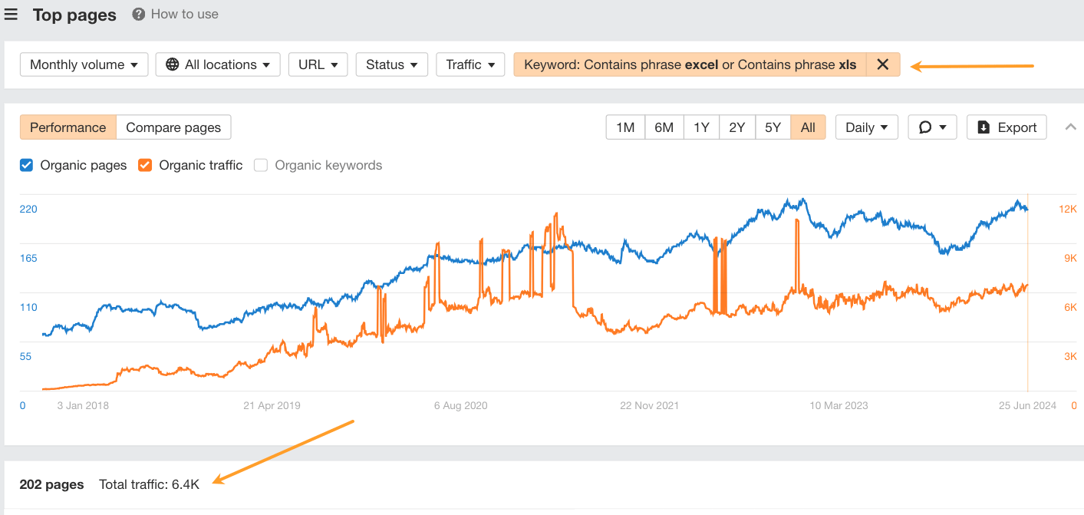1084x515 pixels.
Task: Open the Traffic filter dropdown
Action: pos(470,64)
